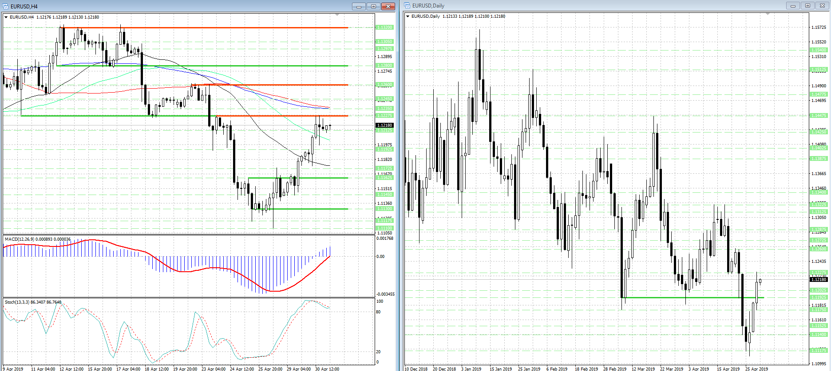Click the 1.12435 price value in Daily chart
The image size is (831, 371).
coord(819,262)
